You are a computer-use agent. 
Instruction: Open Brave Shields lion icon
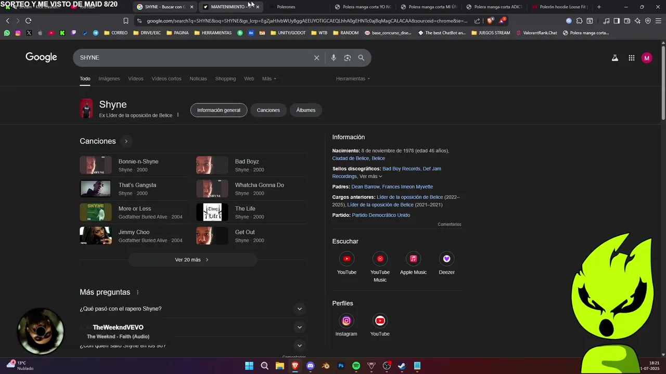click(490, 21)
